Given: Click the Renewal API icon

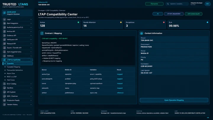Looking at the screenshot, I should coord(4,44).
